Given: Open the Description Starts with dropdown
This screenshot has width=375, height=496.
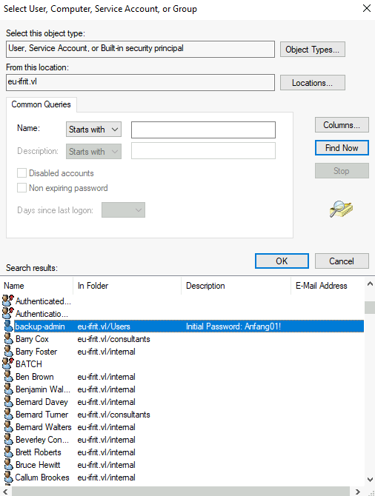Looking at the screenshot, I should pyautogui.click(x=93, y=152).
